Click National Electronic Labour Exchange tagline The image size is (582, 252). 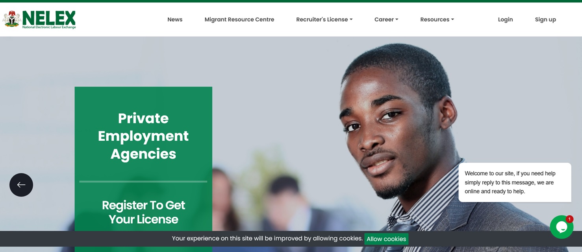coord(49,27)
